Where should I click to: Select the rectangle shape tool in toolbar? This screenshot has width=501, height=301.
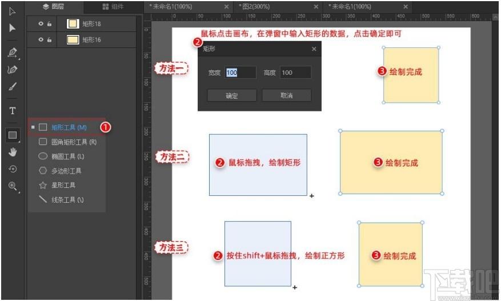[13, 135]
